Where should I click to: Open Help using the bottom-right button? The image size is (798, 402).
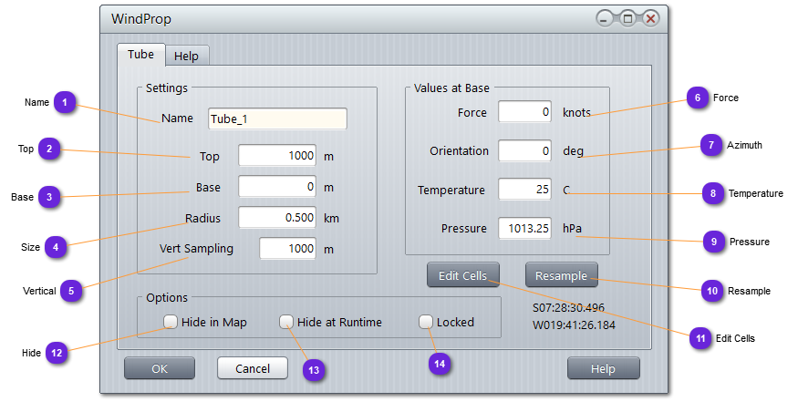pos(603,368)
